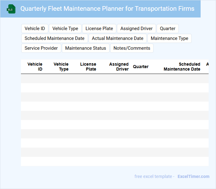Choose the Maintenance Status tag
Image resolution: width=216 pixels, height=189 pixels.
tap(86, 48)
